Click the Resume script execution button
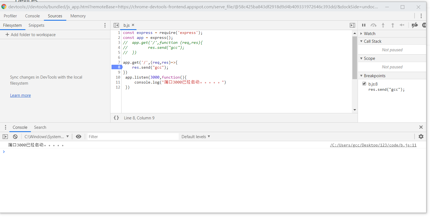This screenshot has height=217, width=430. pos(364,25)
